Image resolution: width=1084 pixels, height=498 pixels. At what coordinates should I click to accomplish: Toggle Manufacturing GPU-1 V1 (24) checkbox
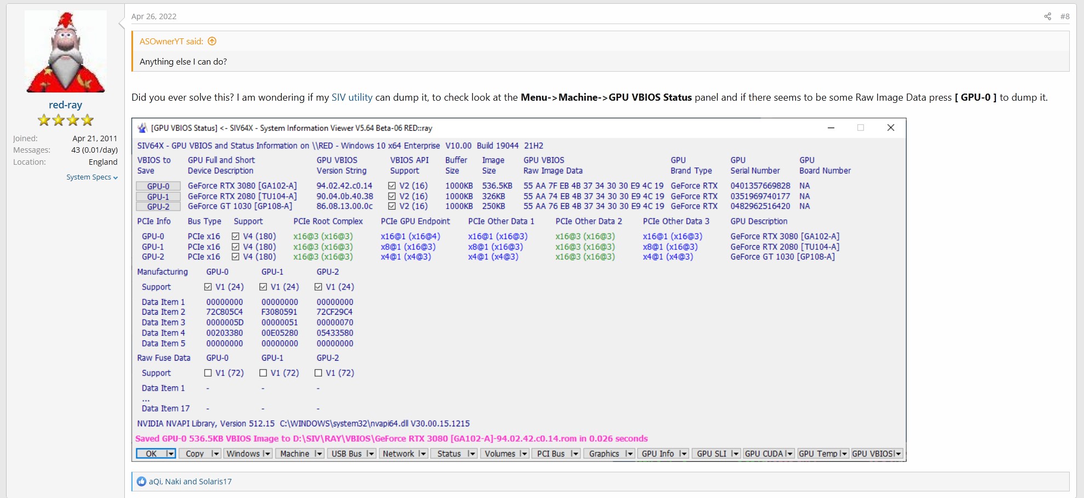point(263,287)
